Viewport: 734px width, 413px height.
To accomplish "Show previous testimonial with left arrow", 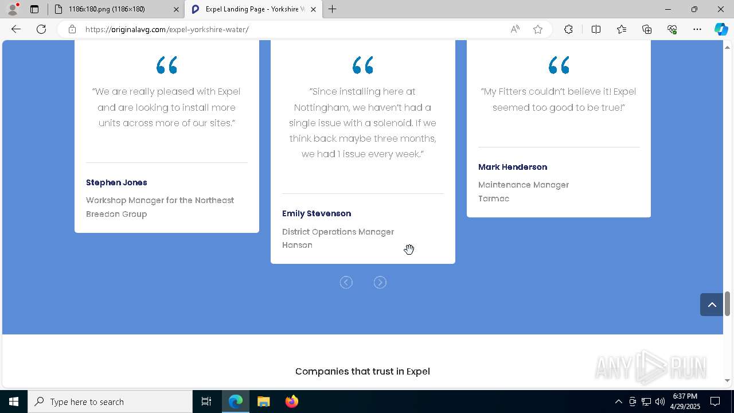I will 346,282.
